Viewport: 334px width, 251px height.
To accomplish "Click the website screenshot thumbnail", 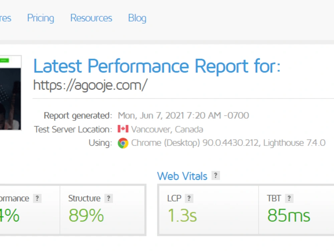I will click(x=10, y=93).
